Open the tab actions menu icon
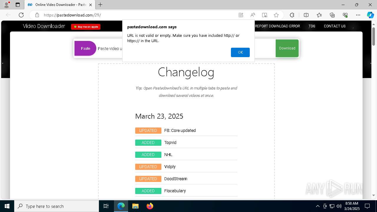 (18, 5)
